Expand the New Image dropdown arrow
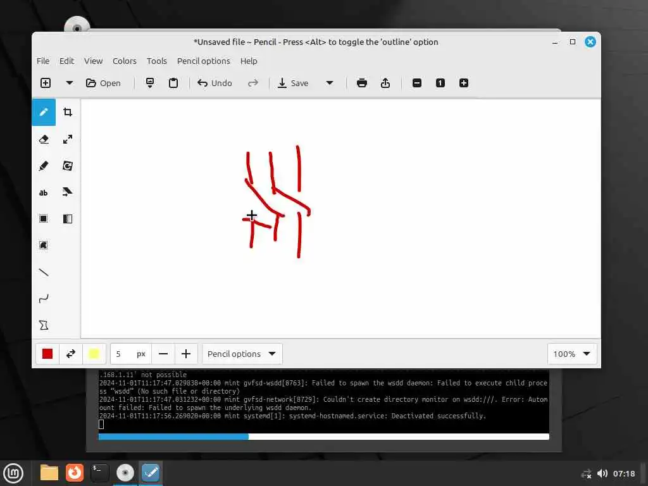 point(70,83)
